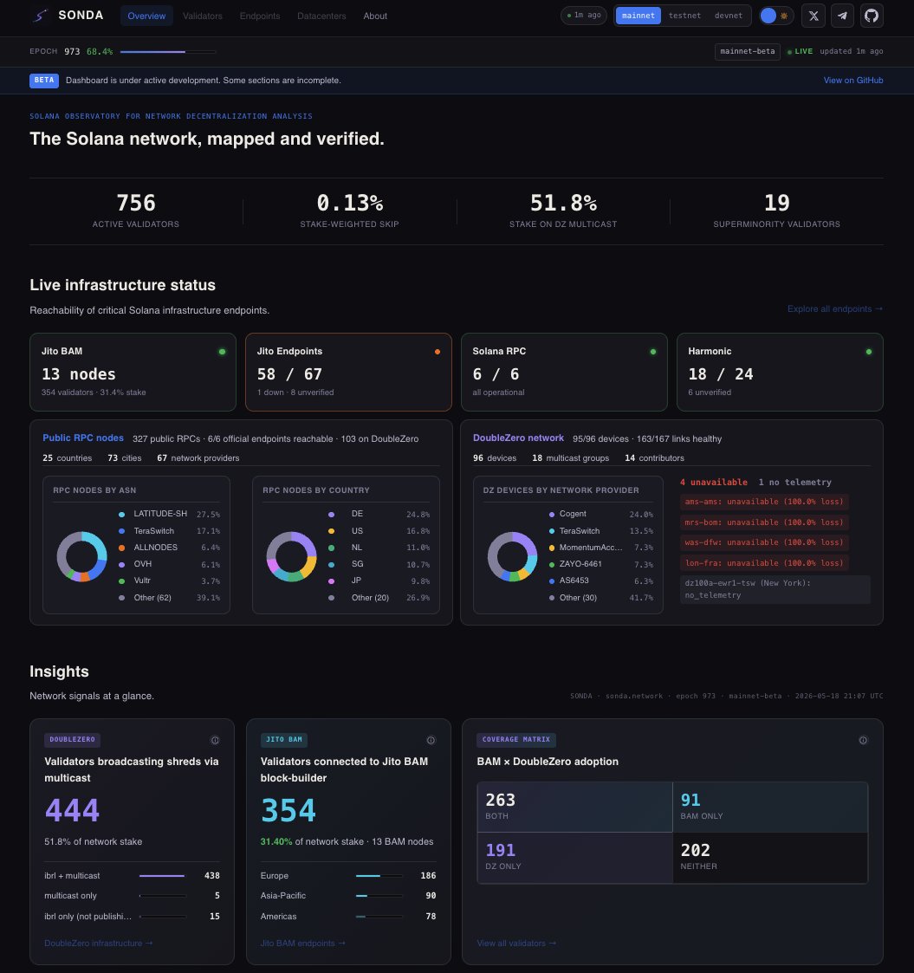The height and width of the screenshot is (973, 914).
Task: Click the epoch progress bar
Action: [x=167, y=51]
